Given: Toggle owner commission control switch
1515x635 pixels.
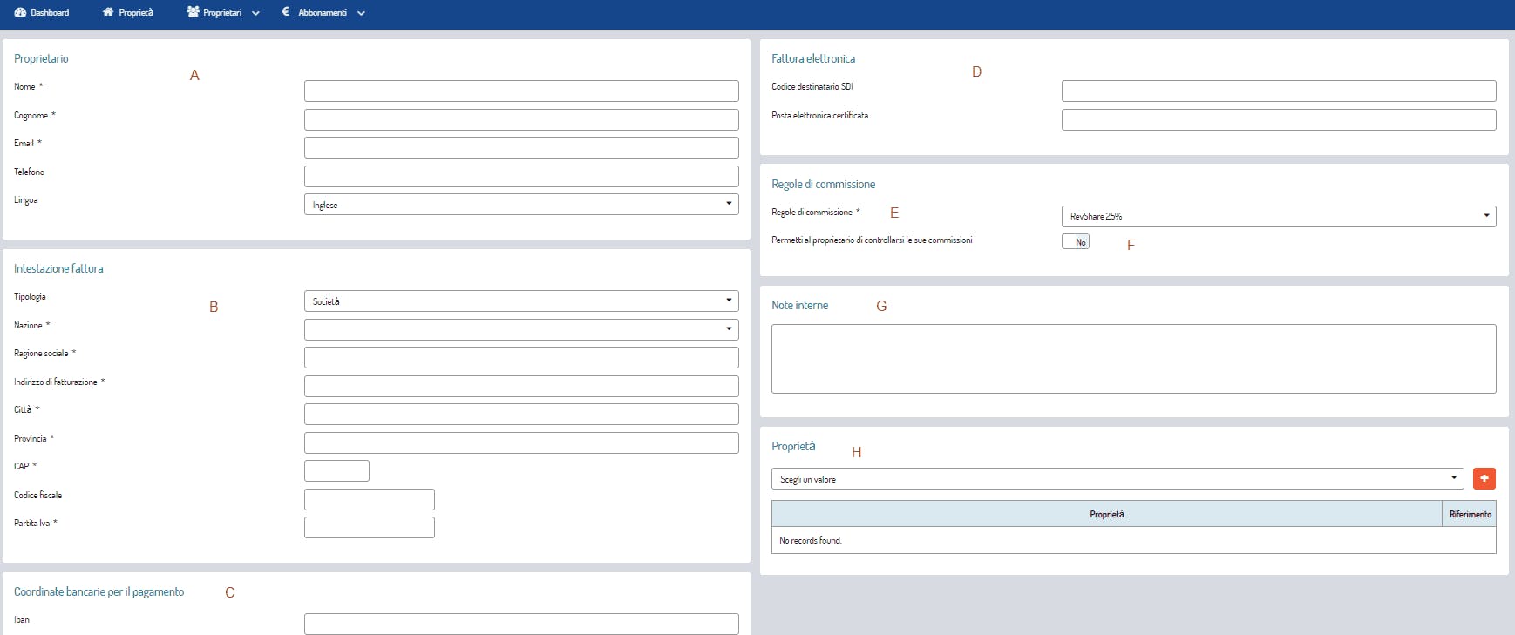Looking at the screenshot, I should click(x=1075, y=242).
